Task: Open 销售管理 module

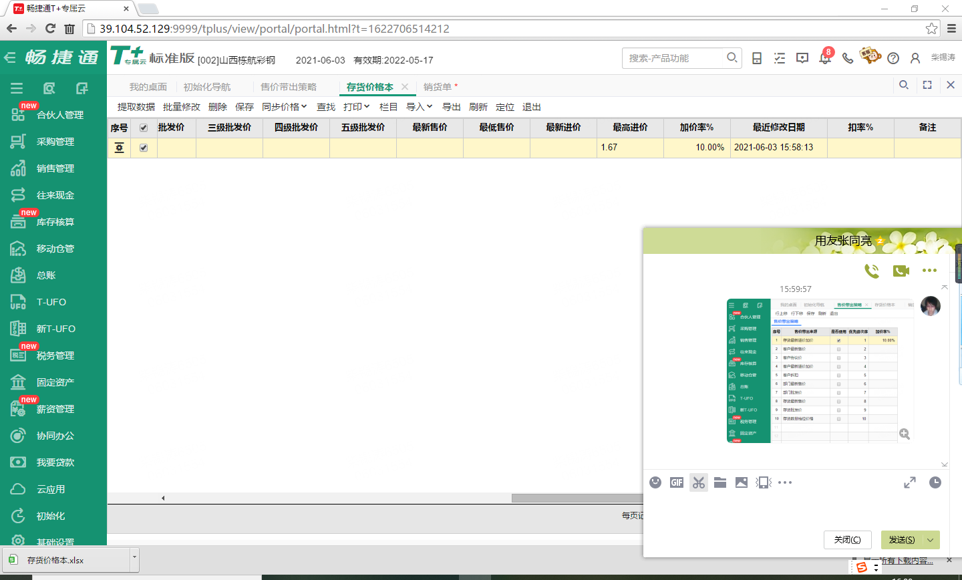Action: [x=55, y=168]
